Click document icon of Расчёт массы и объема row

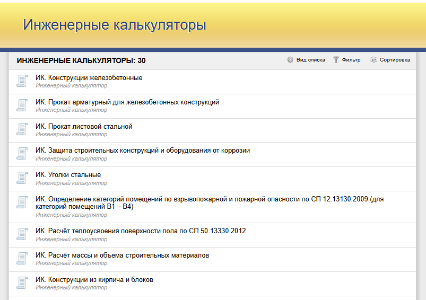click(x=22, y=259)
